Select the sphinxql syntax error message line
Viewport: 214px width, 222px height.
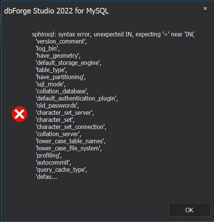(x=113, y=34)
